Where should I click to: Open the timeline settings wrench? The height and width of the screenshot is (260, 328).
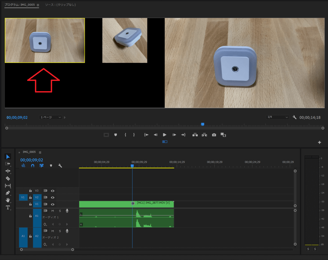(60, 166)
